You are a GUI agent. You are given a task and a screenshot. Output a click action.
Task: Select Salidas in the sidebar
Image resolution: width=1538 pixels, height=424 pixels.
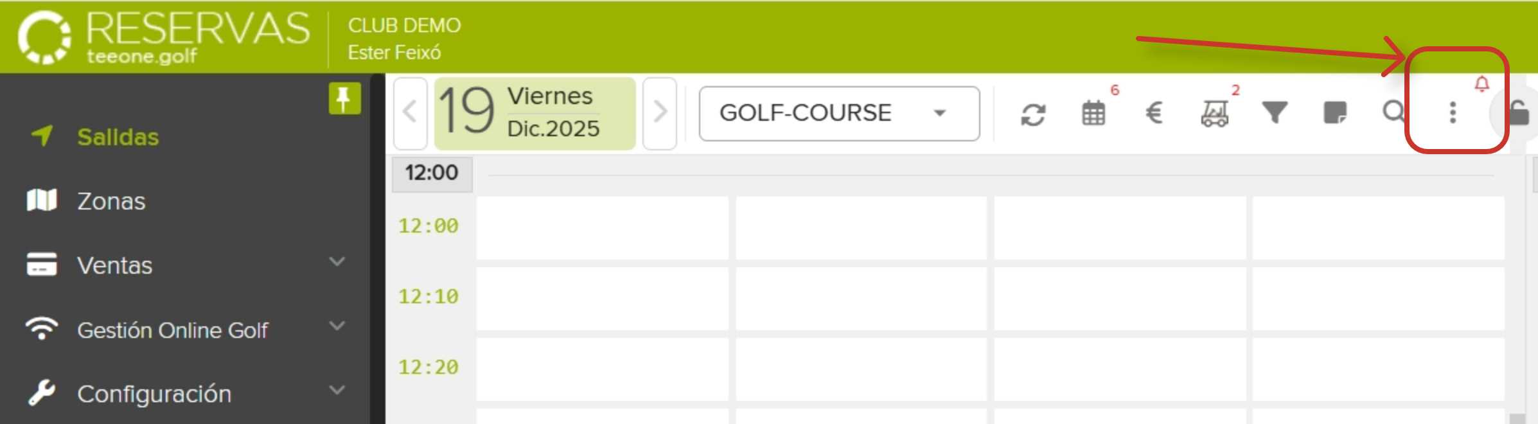pyautogui.click(x=118, y=137)
